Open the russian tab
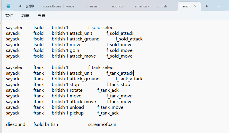 pos(94,6)
